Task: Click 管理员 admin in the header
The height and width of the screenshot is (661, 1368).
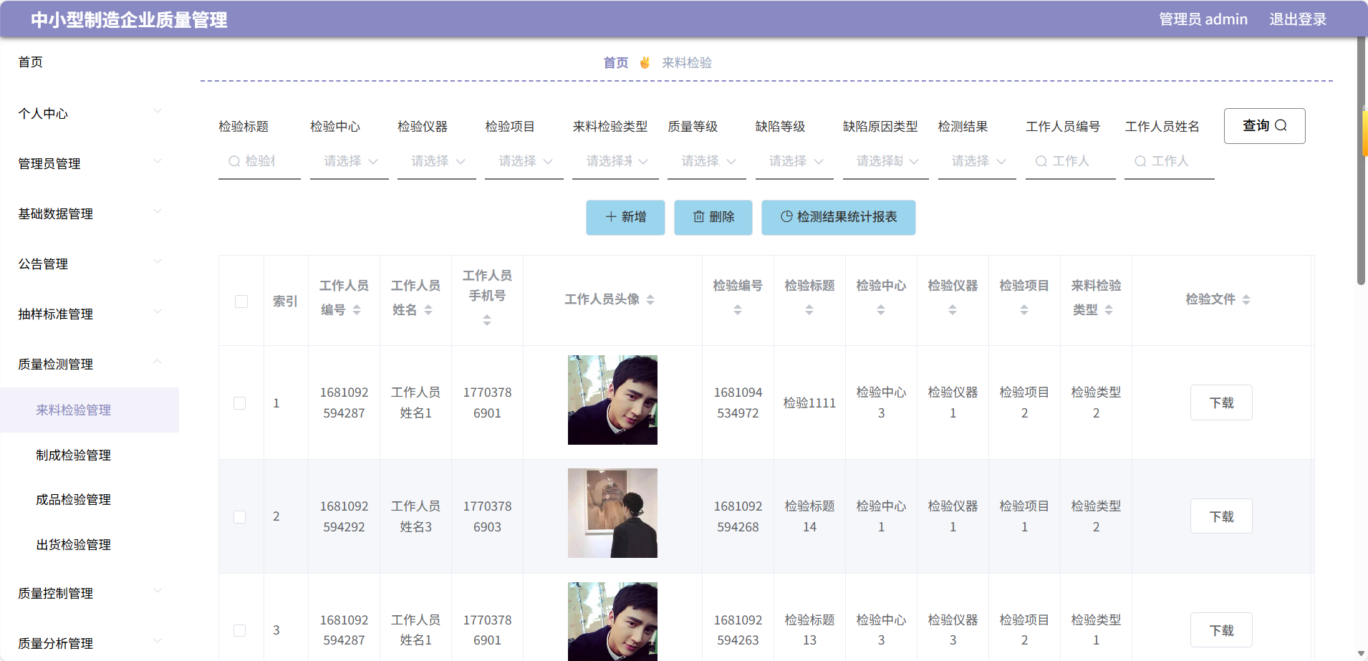Action: 1203,19
